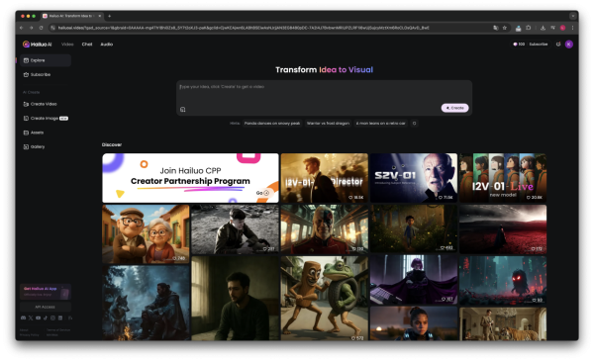The image size is (594, 361).
Task: Open the cartoon elderly couple video
Action: click(x=146, y=233)
